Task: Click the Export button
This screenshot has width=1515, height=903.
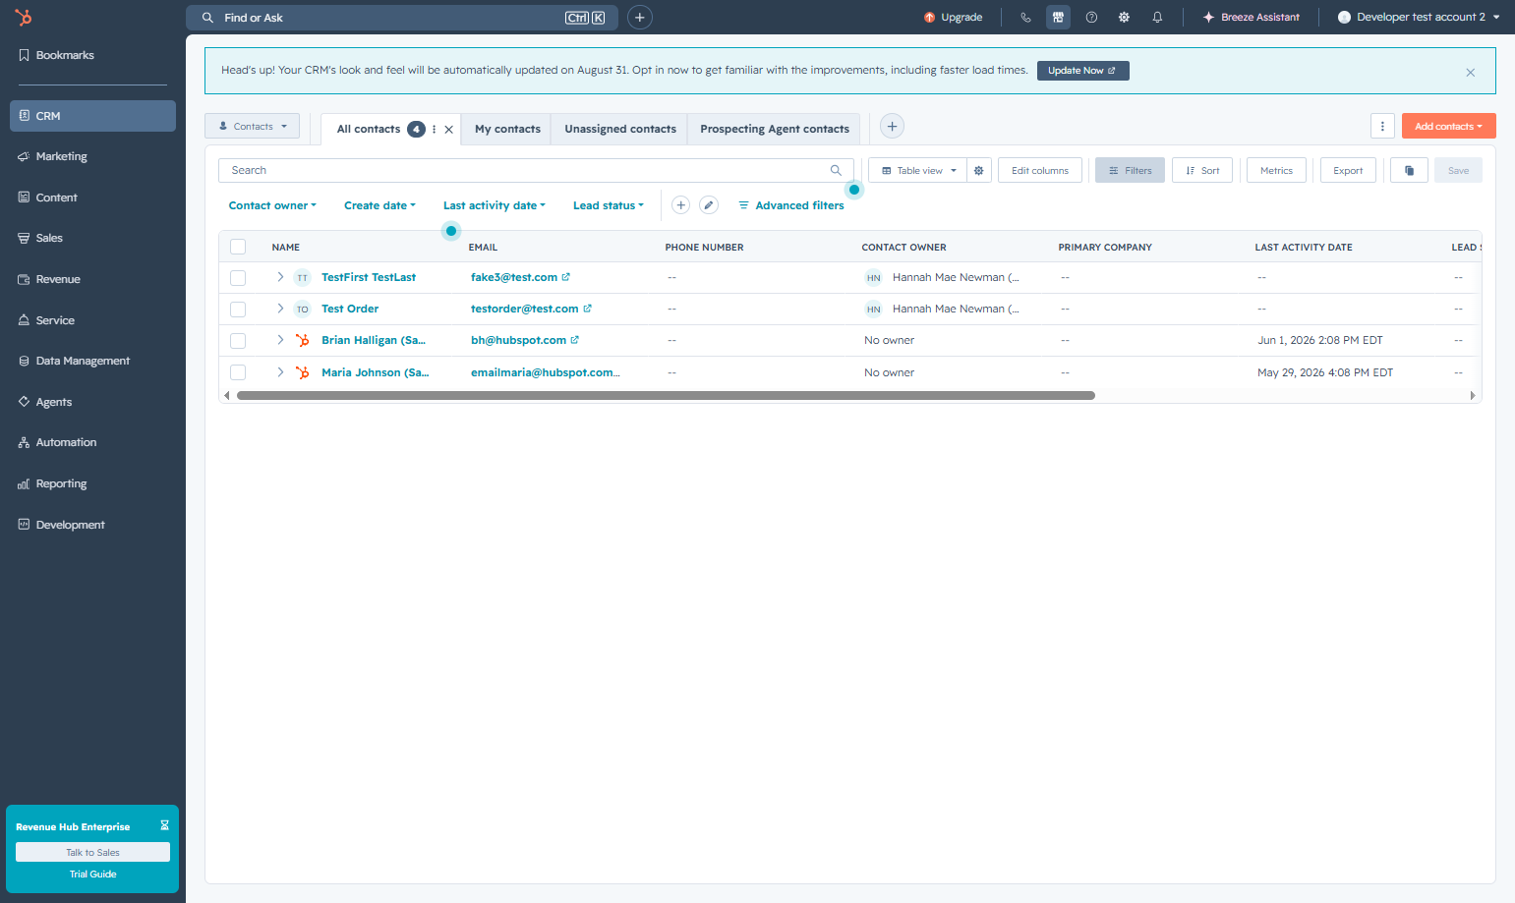Action: pos(1348,170)
